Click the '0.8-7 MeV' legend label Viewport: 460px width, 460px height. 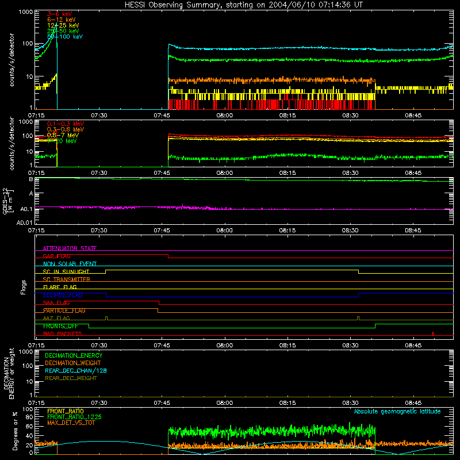tap(63, 135)
